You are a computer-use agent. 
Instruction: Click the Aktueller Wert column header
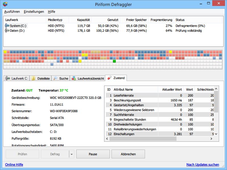[171, 90]
